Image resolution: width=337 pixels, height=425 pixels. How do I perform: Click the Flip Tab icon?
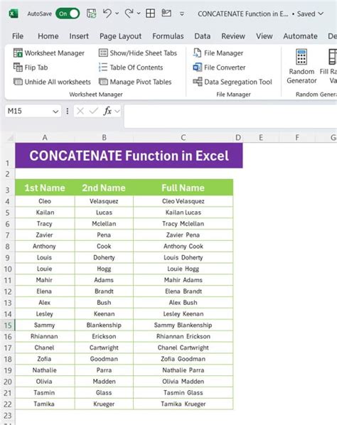click(x=18, y=68)
